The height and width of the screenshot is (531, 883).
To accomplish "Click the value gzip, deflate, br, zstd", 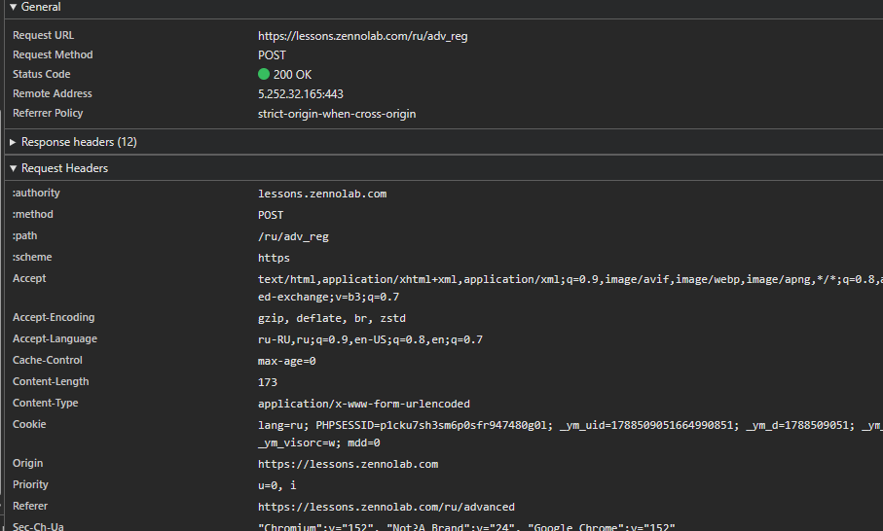I will point(332,318).
